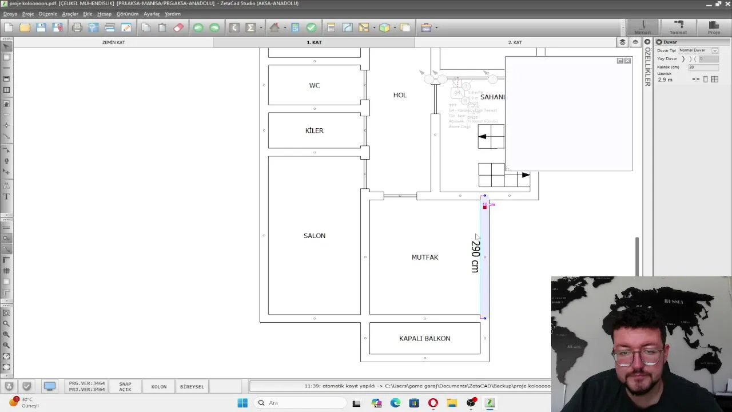The image size is (732, 412).
Task: Click the shield checkmark icon in status bar
Action: coord(26,386)
